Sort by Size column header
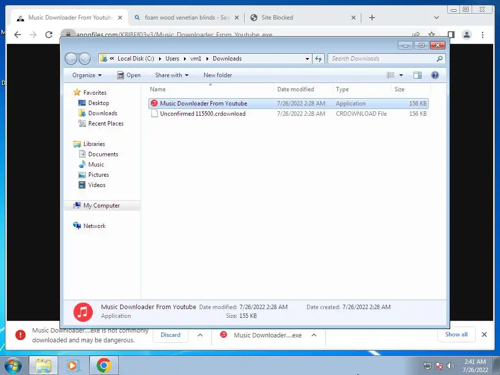The width and height of the screenshot is (500, 375). click(411, 89)
